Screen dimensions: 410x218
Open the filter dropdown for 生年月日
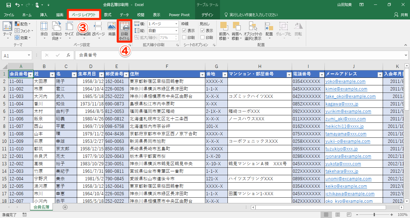(x=101, y=74)
